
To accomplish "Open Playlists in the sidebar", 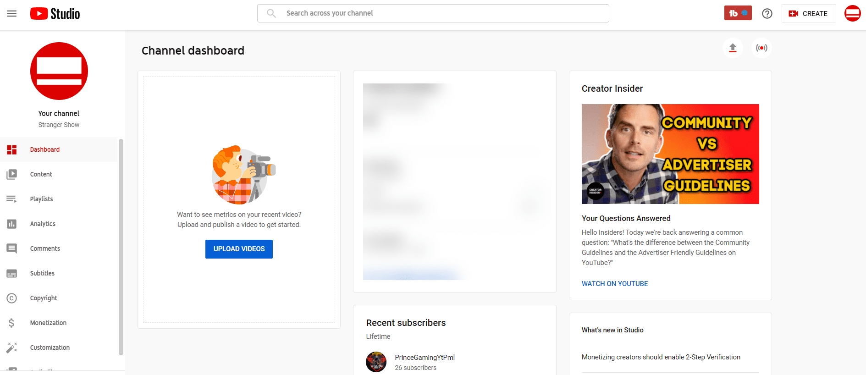I will coord(41,199).
